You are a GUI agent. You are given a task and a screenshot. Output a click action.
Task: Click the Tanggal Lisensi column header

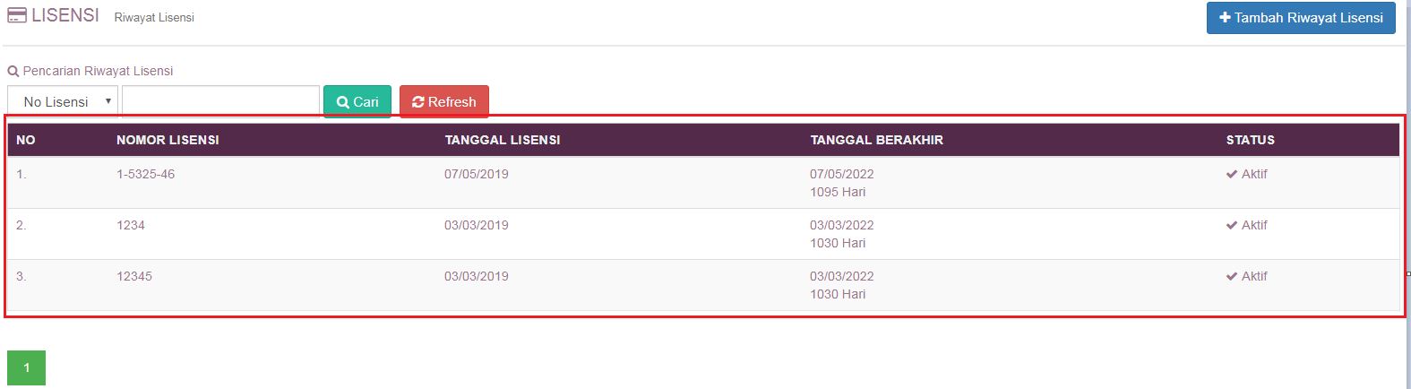tap(503, 140)
